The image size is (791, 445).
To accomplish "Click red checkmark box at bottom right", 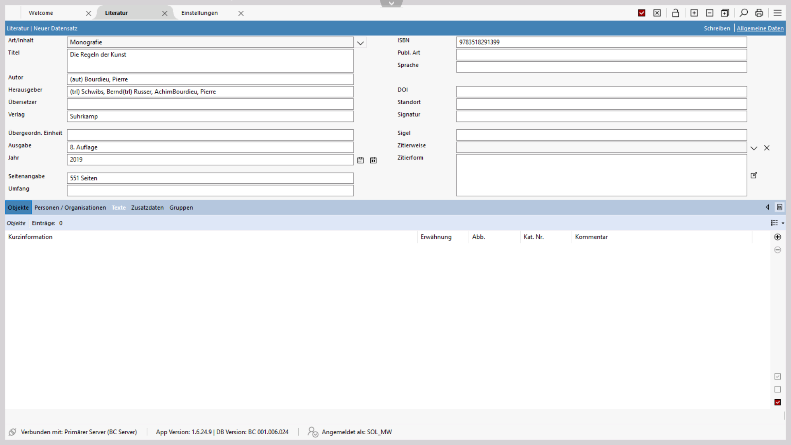I will click(777, 402).
